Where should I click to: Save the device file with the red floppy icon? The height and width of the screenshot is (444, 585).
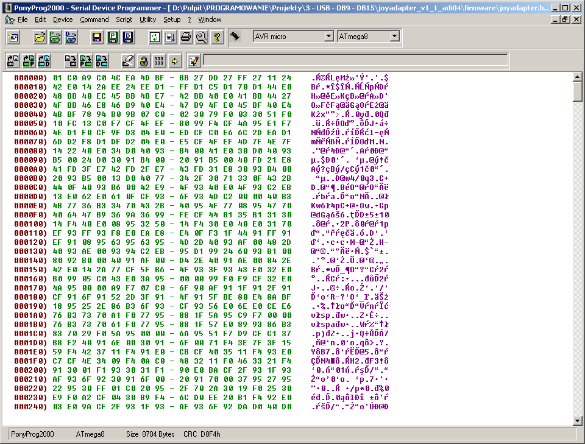tap(97, 37)
